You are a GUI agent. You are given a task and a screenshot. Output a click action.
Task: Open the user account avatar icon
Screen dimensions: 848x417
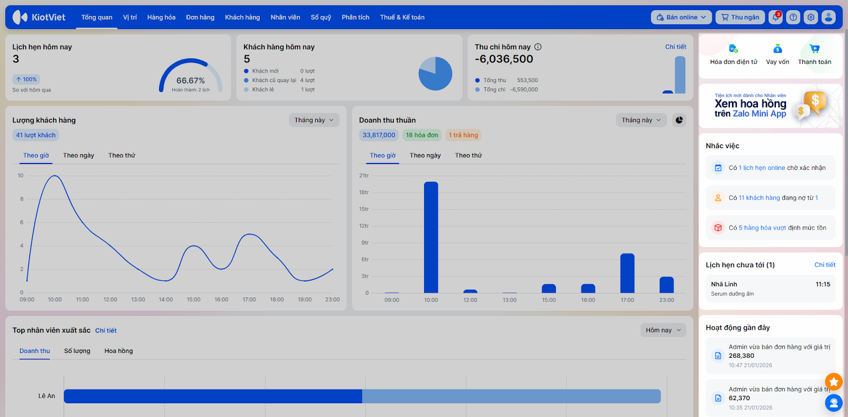point(828,17)
